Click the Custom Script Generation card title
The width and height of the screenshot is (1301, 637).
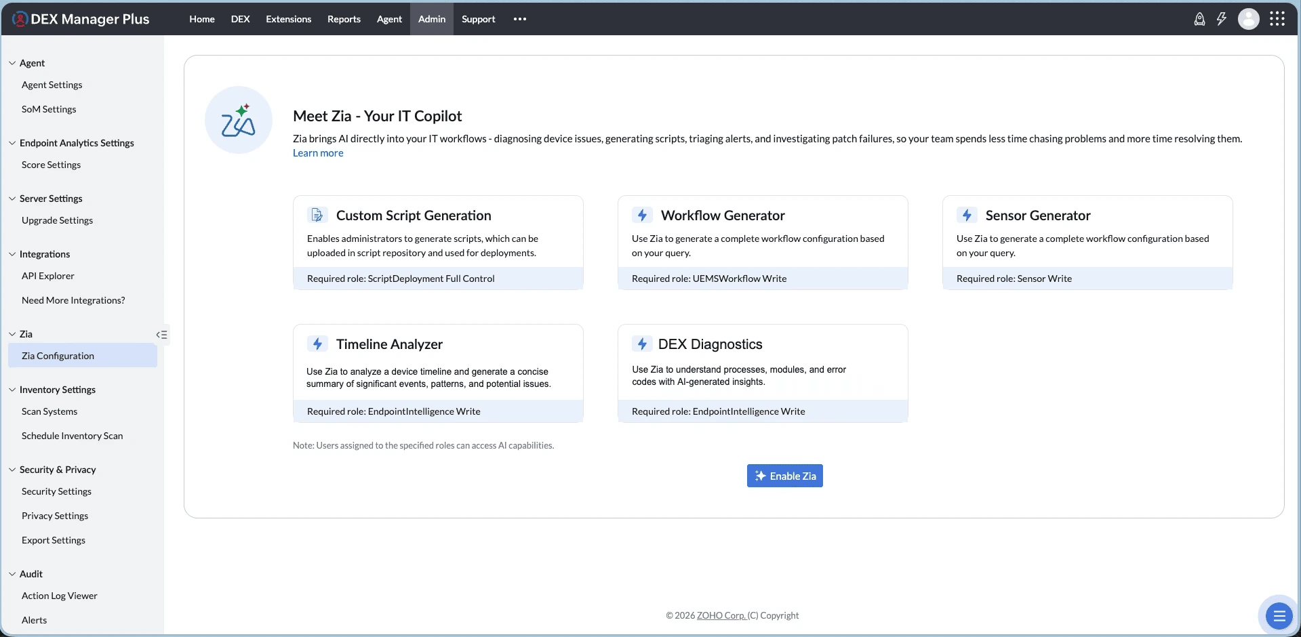(414, 215)
